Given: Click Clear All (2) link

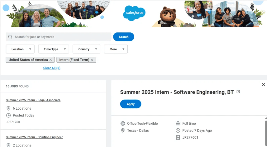Looking at the screenshot, I should (52, 68).
